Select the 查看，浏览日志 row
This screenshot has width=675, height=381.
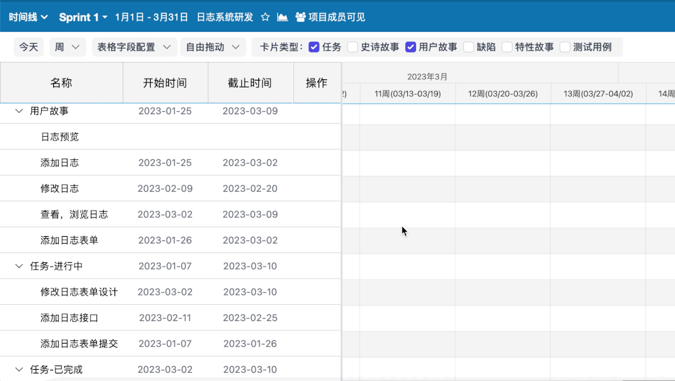coord(171,214)
